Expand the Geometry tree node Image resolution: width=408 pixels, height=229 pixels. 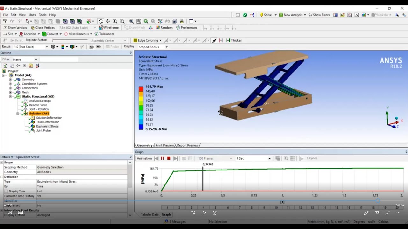(10, 80)
